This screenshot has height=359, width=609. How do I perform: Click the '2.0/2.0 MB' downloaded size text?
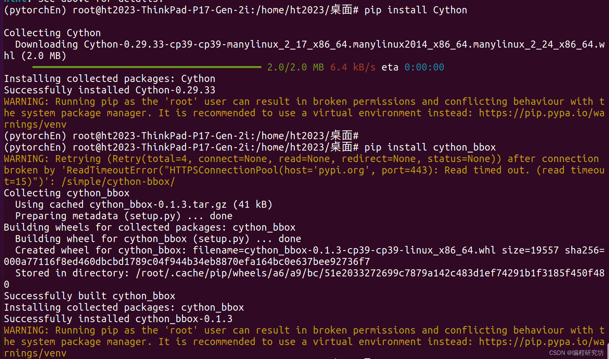pyautogui.click(x=295, y=67)
